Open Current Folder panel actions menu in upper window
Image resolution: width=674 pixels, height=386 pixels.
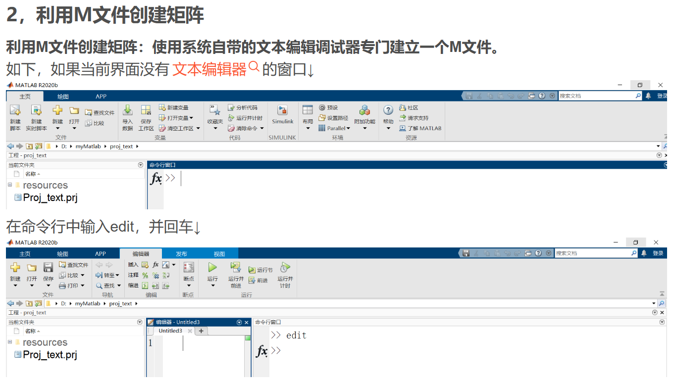coord(140,165)
